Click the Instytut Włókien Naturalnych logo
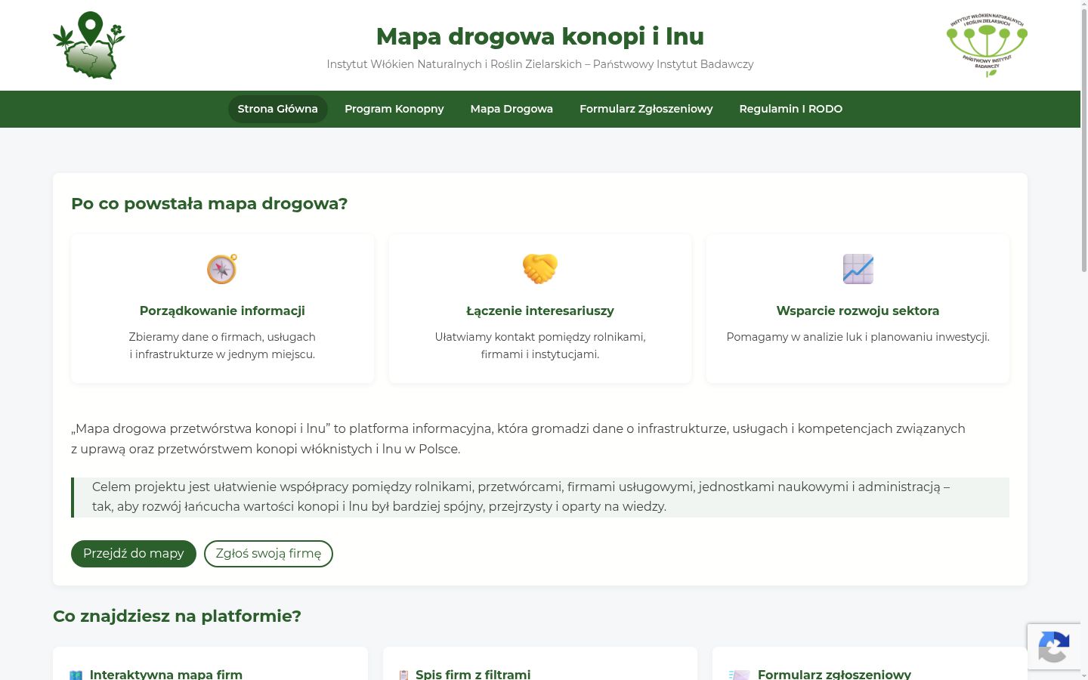Image resolution: width=1088 pixels, height=680 pixels. pyautogui.click(x=987, y=45)
